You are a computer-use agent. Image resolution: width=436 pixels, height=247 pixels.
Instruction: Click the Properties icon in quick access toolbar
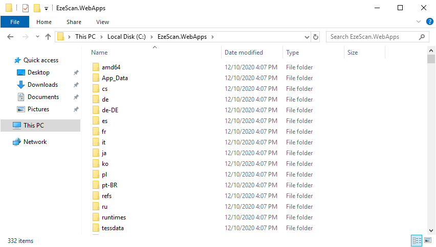pos(26,8)
